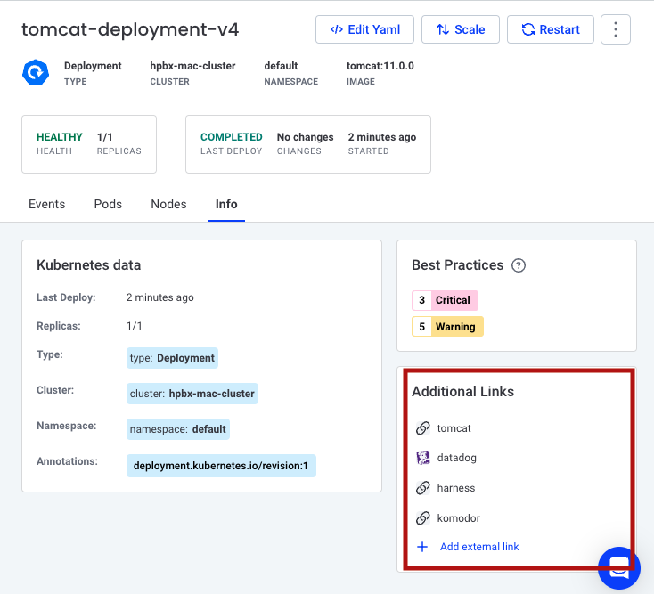Click the Add external link text
654x594 pixels.
pyautogui.click(x=479, y=547)
